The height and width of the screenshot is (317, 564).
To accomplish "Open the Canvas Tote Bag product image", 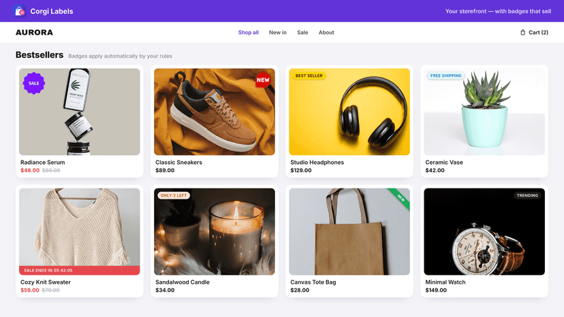I will 349,231.
